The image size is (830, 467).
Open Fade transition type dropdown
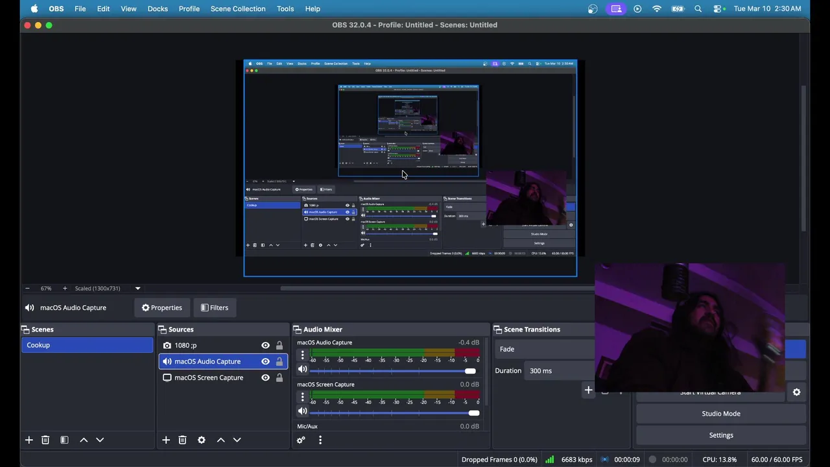[545, 349]
